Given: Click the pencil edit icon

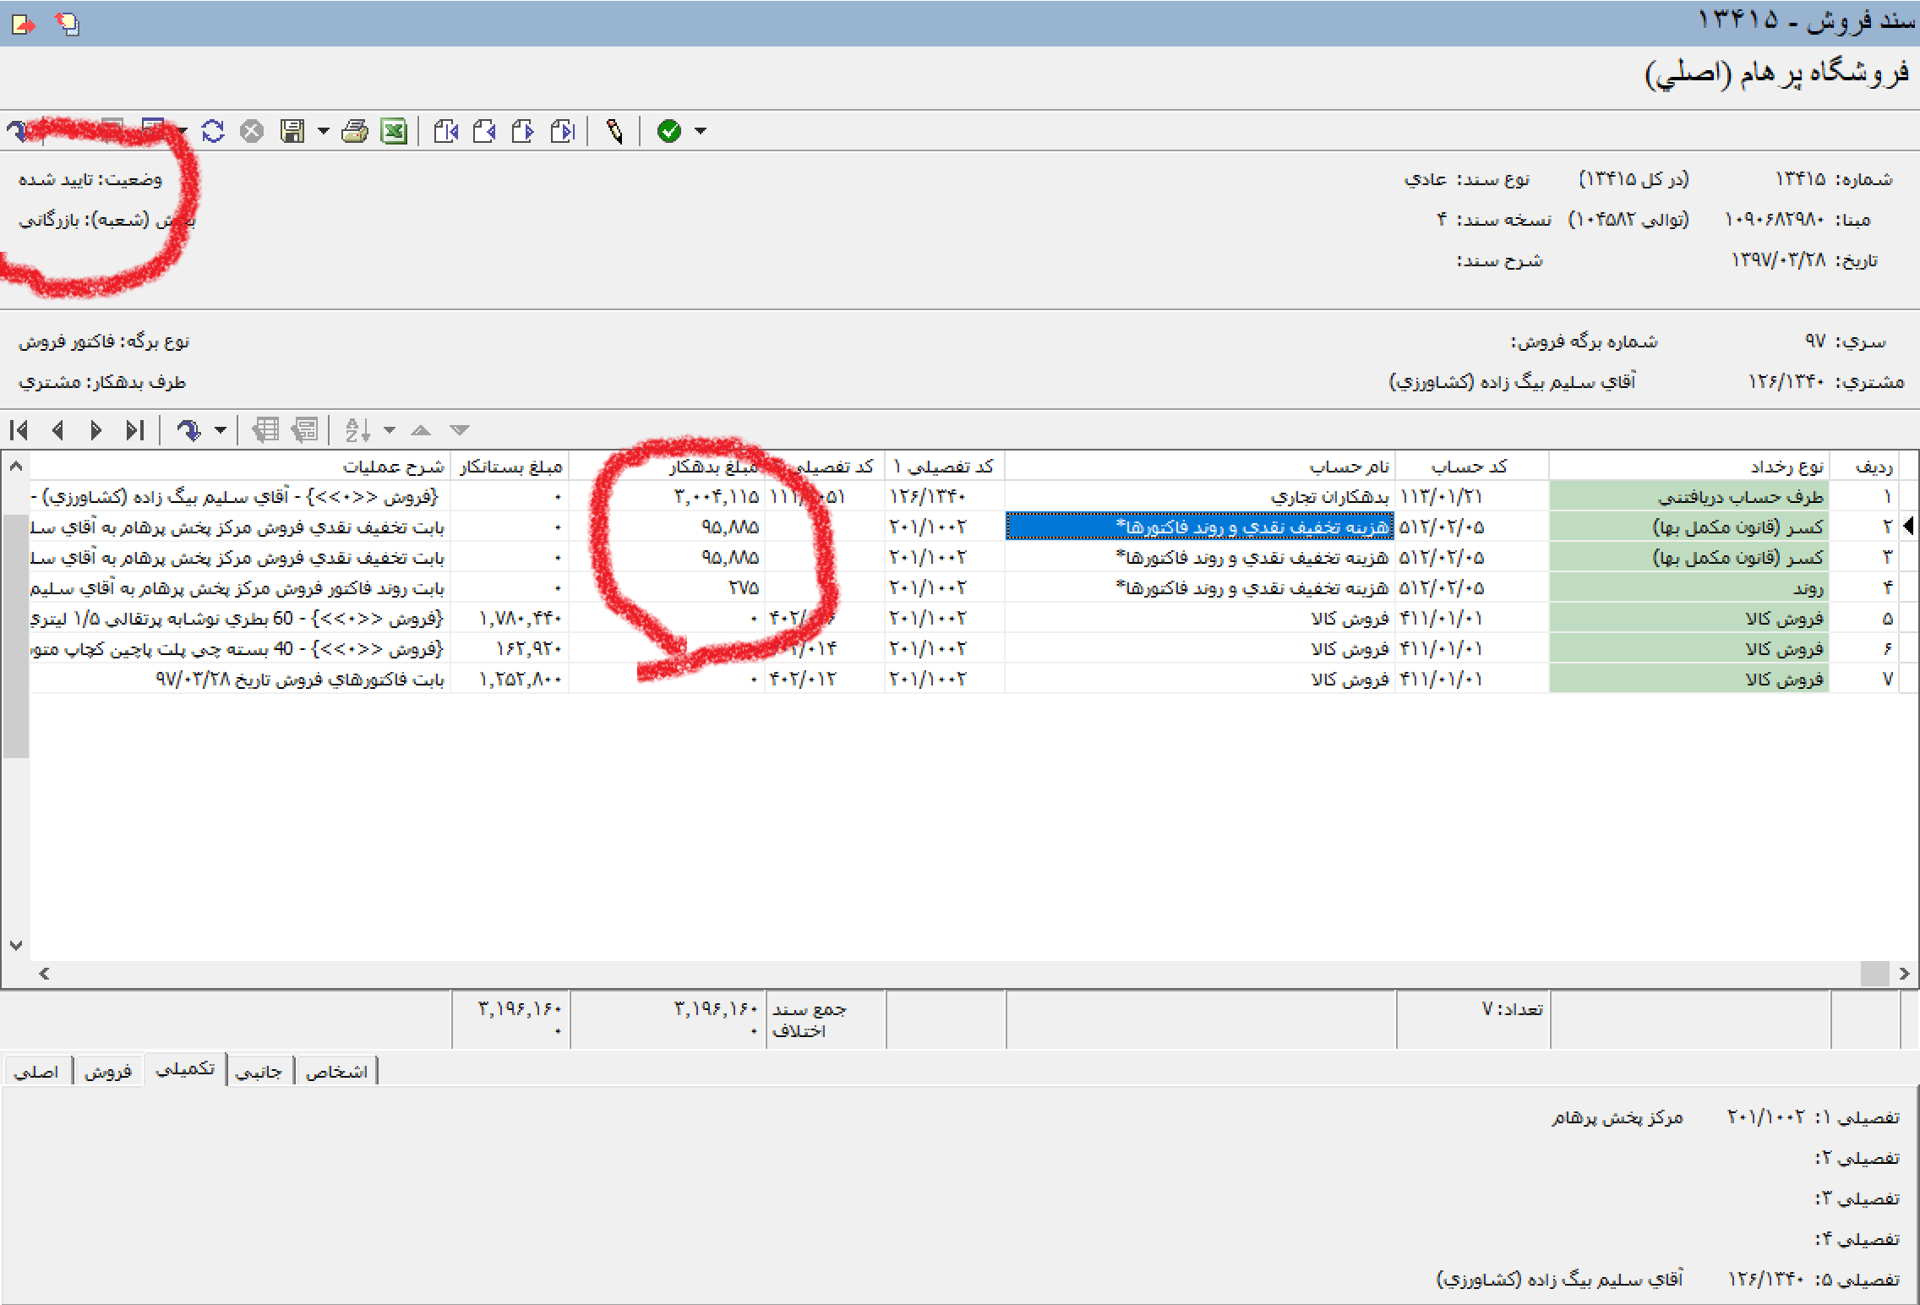Looking at the screenshot, I should pos(614,131).
